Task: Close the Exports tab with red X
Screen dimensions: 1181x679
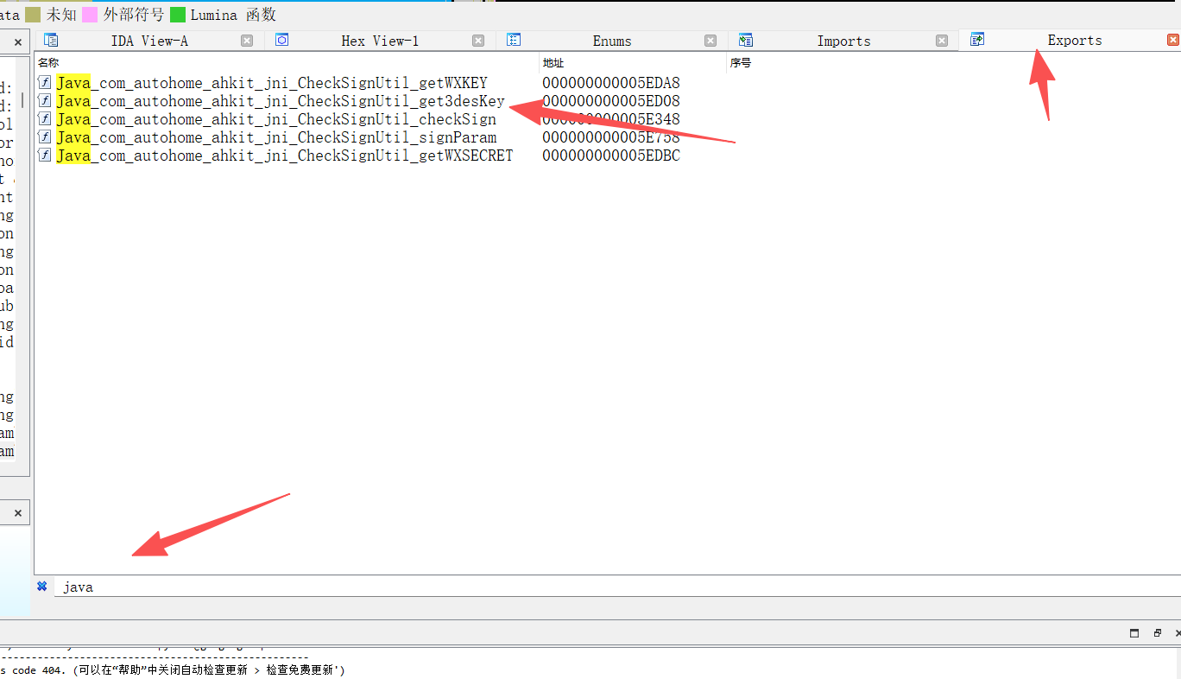Action: coord(1173,40)
